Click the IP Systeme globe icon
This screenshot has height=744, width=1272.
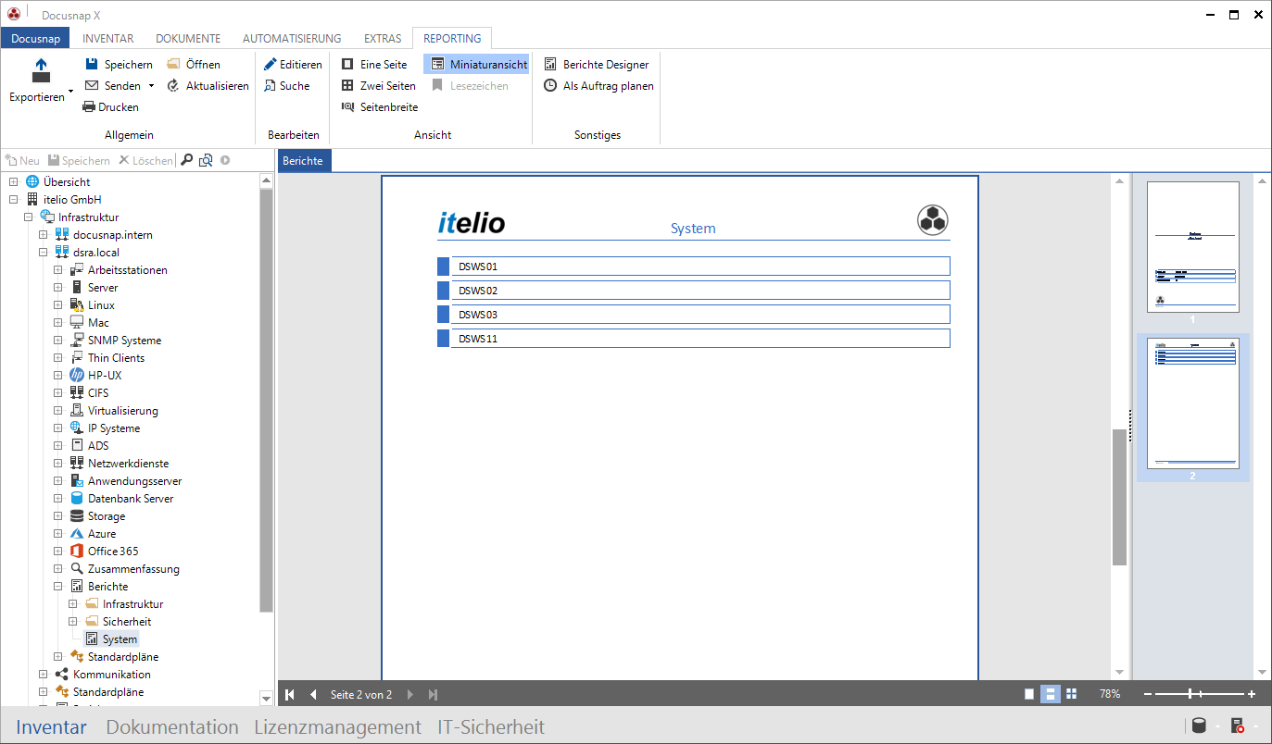pos(77,428)
